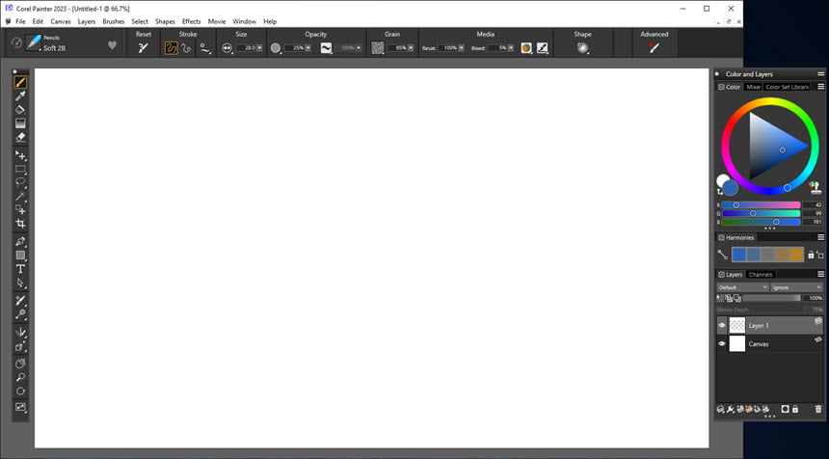This screenshot has height=459, width=829.
Task: Select the Shape Selection tool
Action: [20, 283]
